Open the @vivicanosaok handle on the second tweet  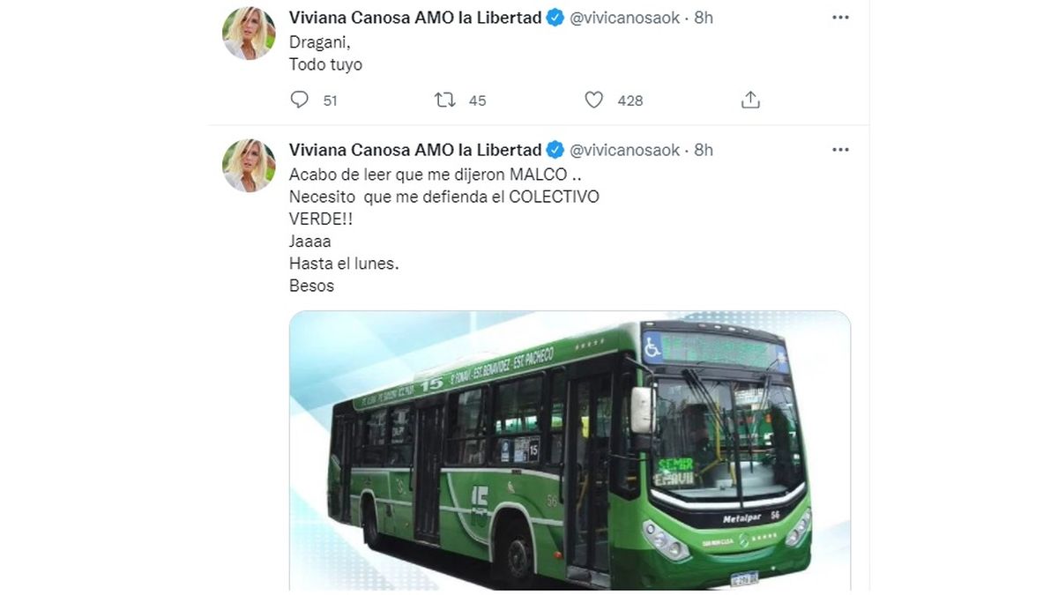tap(625, 150)
